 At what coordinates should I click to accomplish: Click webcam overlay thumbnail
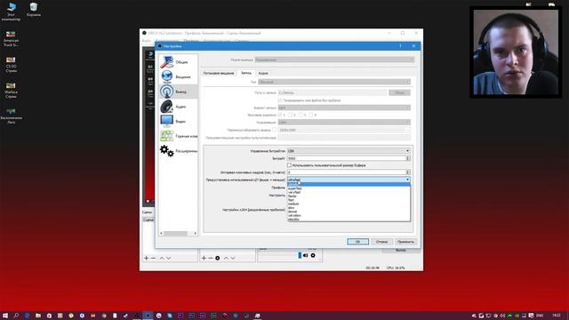tap(516, 52)
